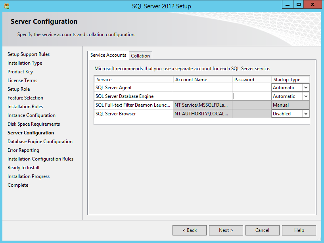Click Installation Progress in the step list
This screenshot has width=324, height=243.
click(29, 176)
